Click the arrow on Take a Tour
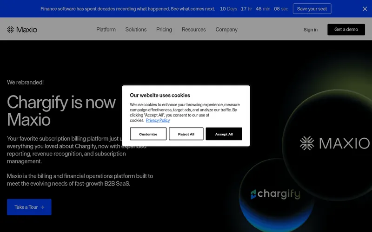The width and height of the screenshot is (372, 232). tap(42, 207)
